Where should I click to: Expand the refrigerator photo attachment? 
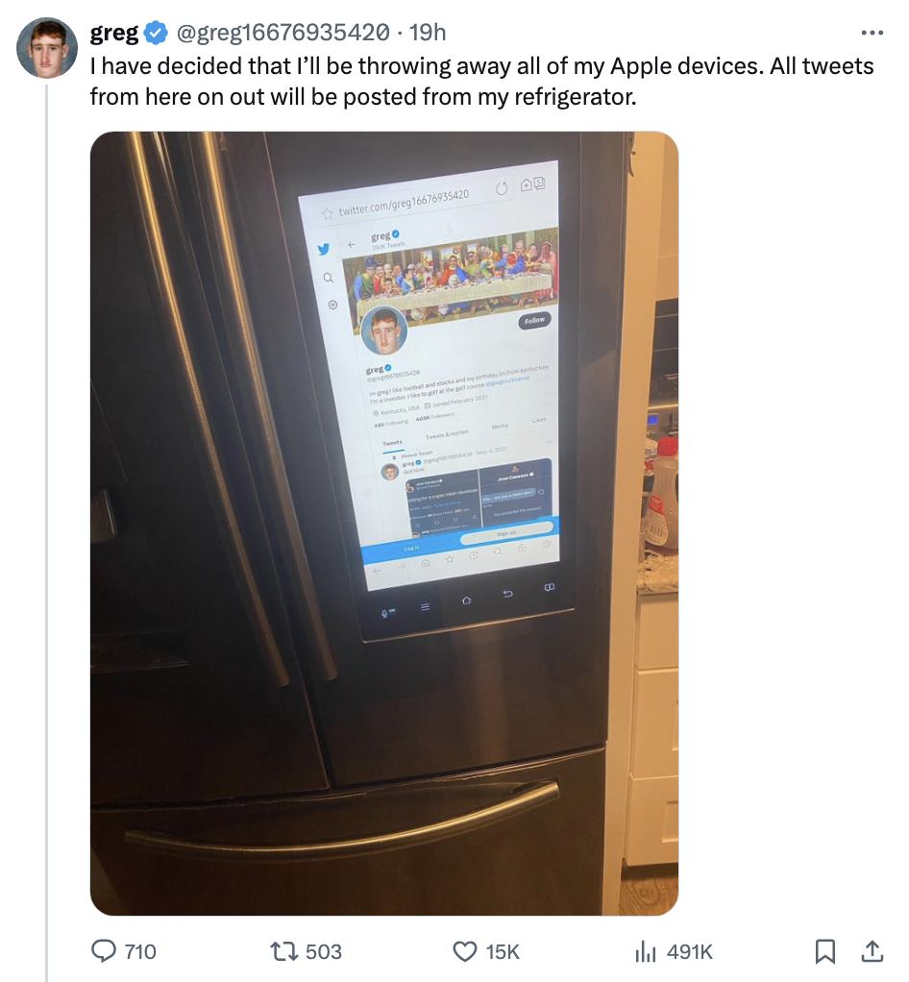tap(384, 523)
